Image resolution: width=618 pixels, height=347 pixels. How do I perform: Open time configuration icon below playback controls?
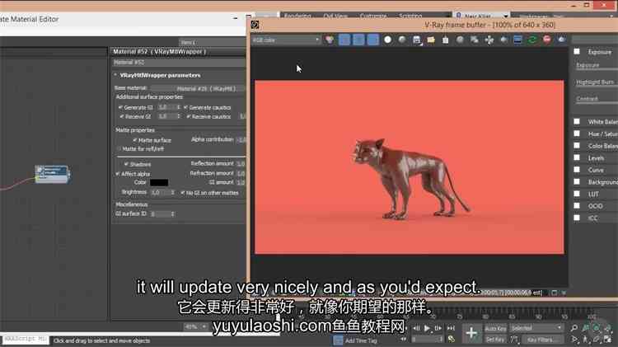click(x=452, y=339)
